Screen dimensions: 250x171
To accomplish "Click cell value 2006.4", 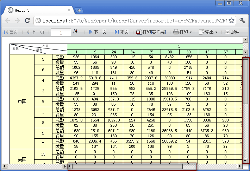I will coord(95,141).
